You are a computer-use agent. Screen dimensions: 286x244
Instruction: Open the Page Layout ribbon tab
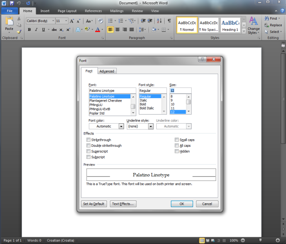(67, 11)
